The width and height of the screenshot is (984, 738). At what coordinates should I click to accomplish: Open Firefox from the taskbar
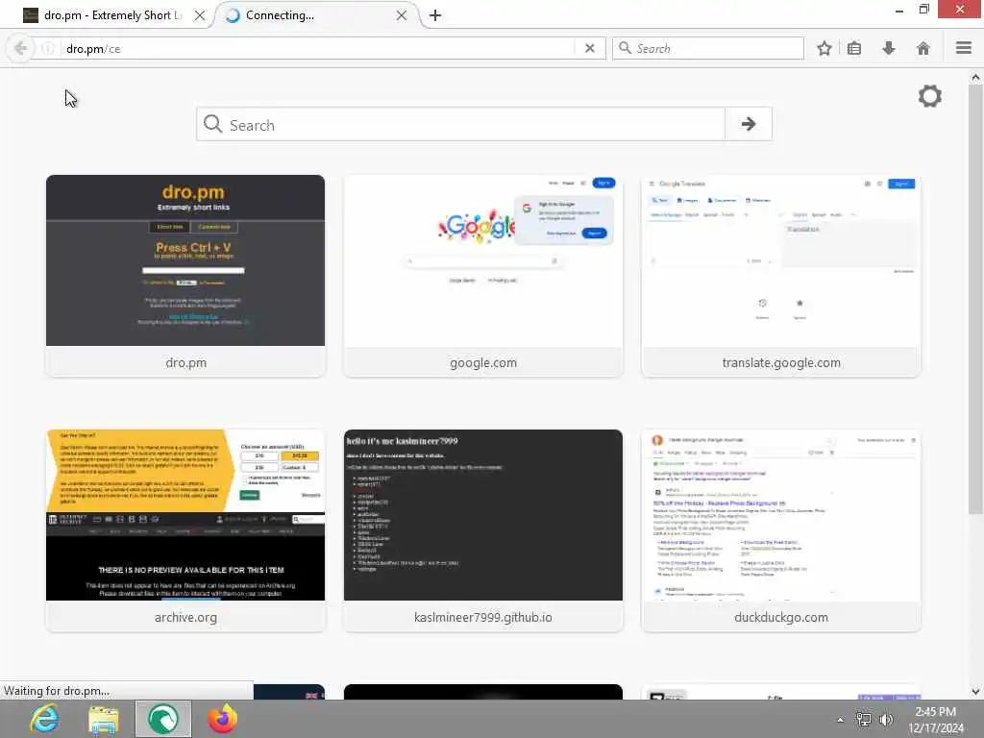222,719
